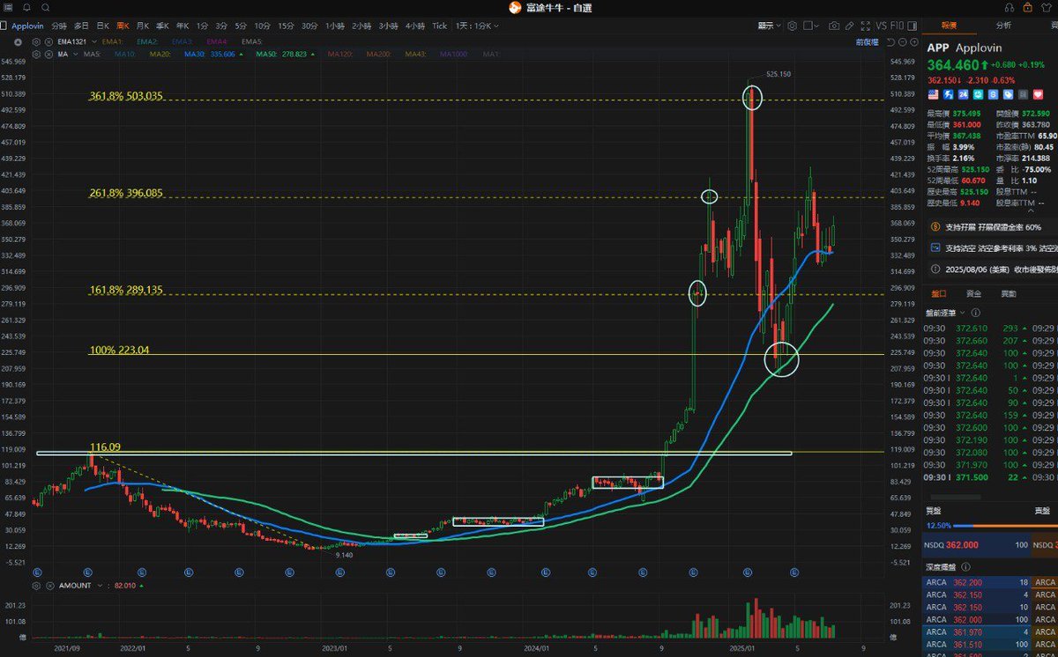Select the 周K weekly timeframe
This screenshot has width=1058, height=657.
coord(123,26)
